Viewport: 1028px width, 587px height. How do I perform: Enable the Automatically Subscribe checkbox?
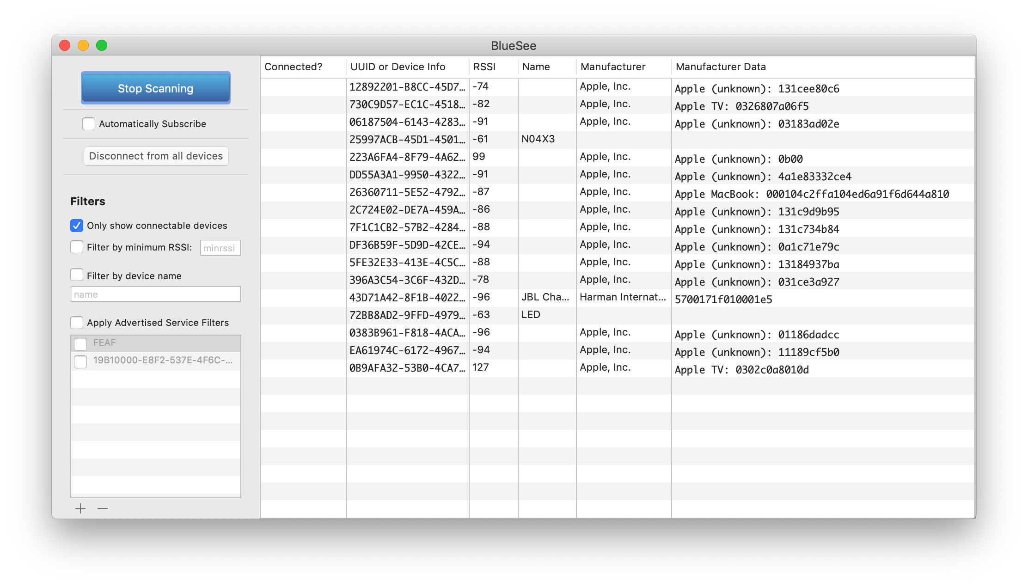pos(89,124)
